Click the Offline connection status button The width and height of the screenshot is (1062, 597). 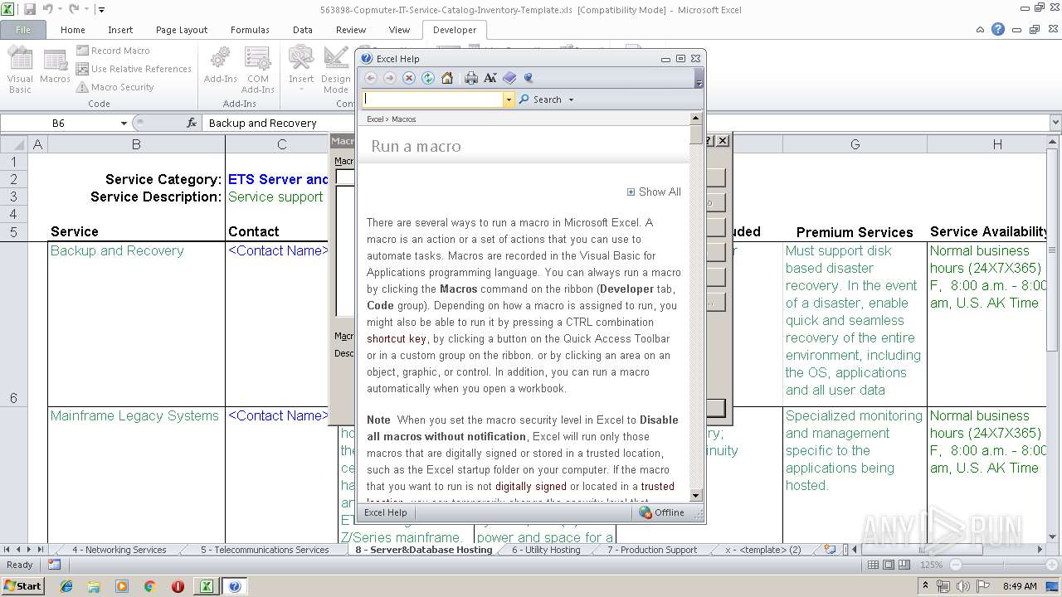tap(662, 512)
